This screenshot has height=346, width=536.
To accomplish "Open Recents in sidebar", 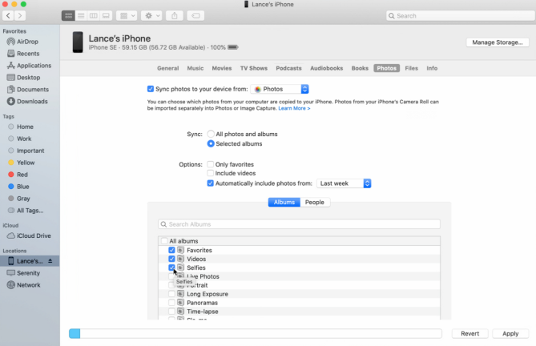I will point(30,54).
